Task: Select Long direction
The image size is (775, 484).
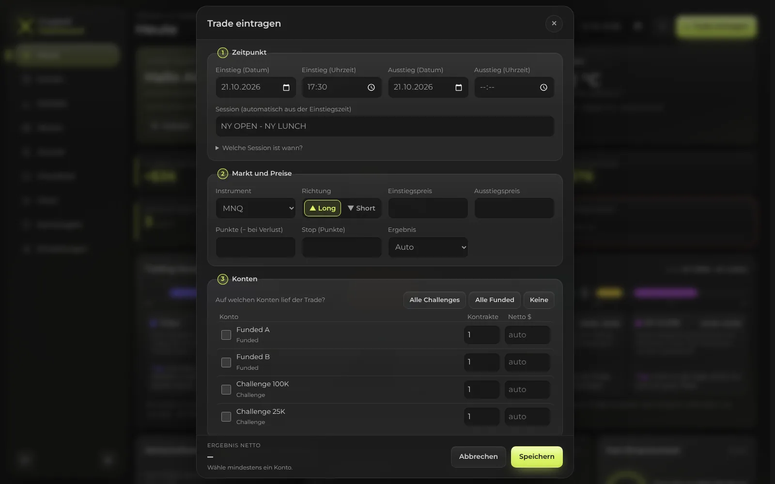Action: click(323, 208)
